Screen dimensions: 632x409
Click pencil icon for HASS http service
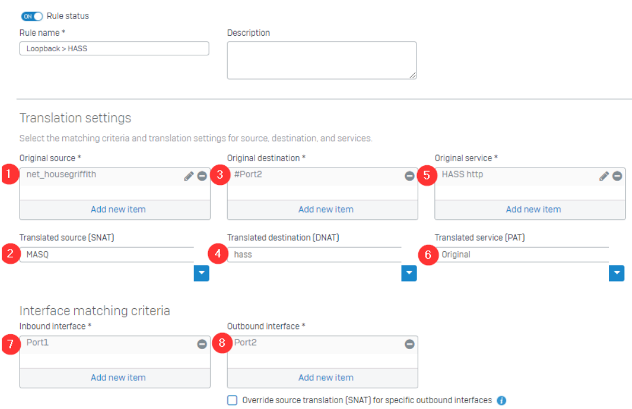point(604,176)
